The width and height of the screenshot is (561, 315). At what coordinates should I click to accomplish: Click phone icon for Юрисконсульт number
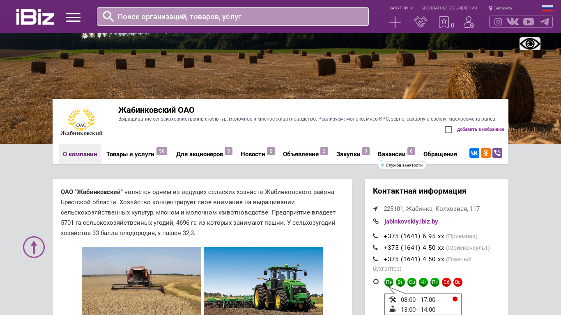coord(375,248)
